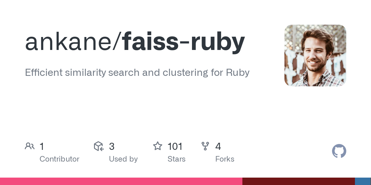The image size is (371, 185).
Task: Click the Forks branch icon
Action: click(205, 146)
